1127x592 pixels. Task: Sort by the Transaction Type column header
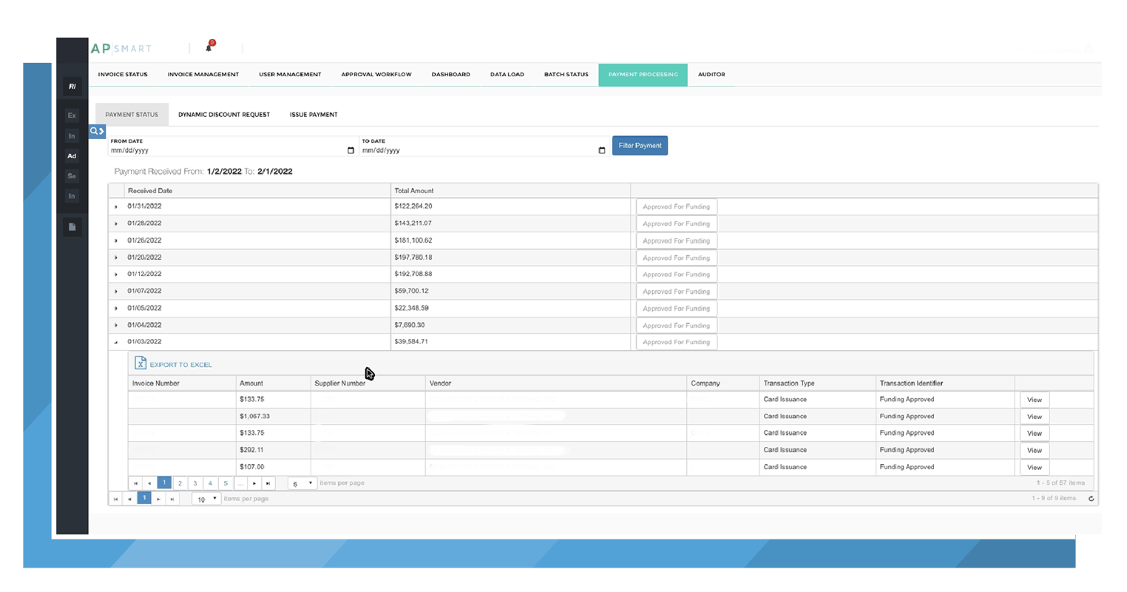click(x=789, y=383)
